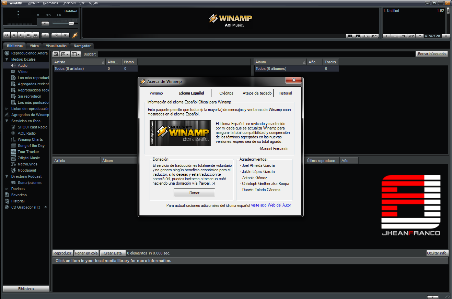Click the playlist scrollbar handle

448,11
